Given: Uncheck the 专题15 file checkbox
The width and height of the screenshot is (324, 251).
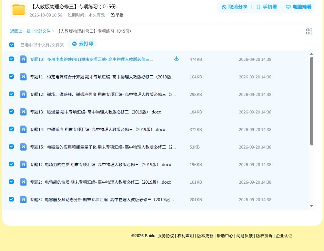Looking at the screenshot, I should click(x=11, y=146).
